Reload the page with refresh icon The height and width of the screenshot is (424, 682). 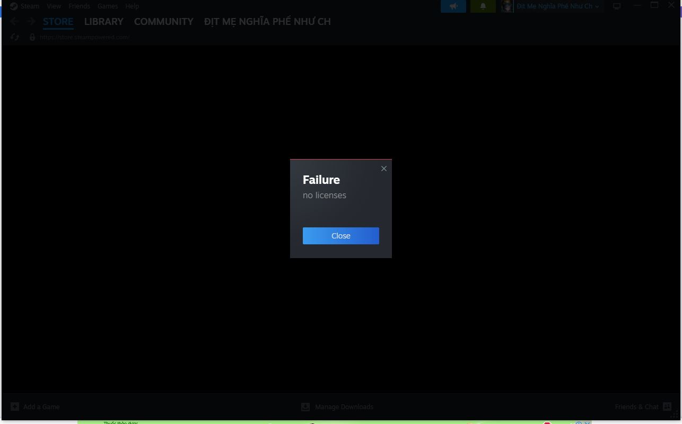click(x=14, y=37)
